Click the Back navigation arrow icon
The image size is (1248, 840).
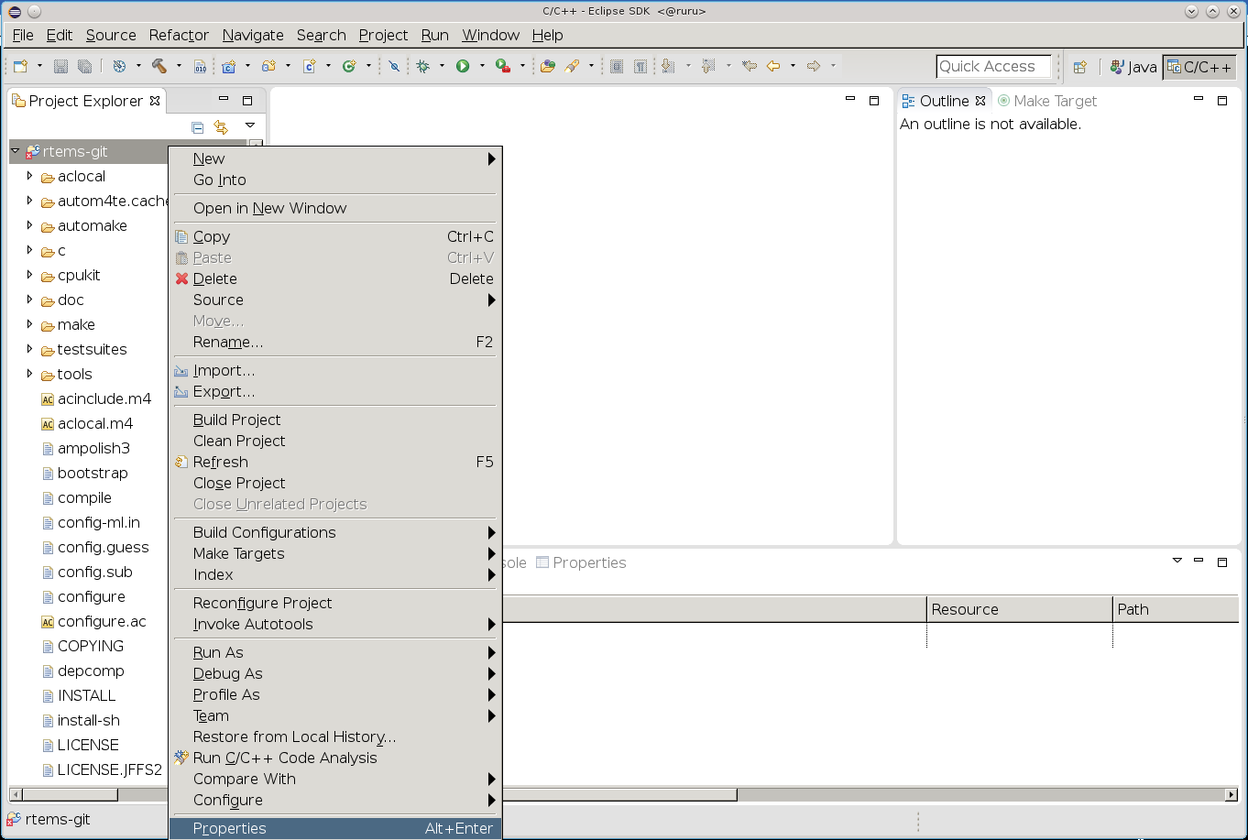tap(773, 66)
